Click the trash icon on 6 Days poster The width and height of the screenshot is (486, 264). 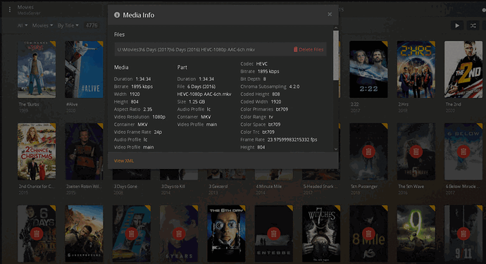click(x=37, y=234)
